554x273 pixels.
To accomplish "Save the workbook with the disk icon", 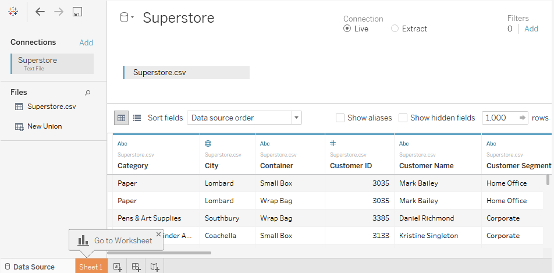I will 77,12.
